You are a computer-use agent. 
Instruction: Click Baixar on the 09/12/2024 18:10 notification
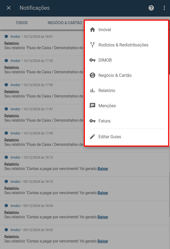[x=103, y=193]
